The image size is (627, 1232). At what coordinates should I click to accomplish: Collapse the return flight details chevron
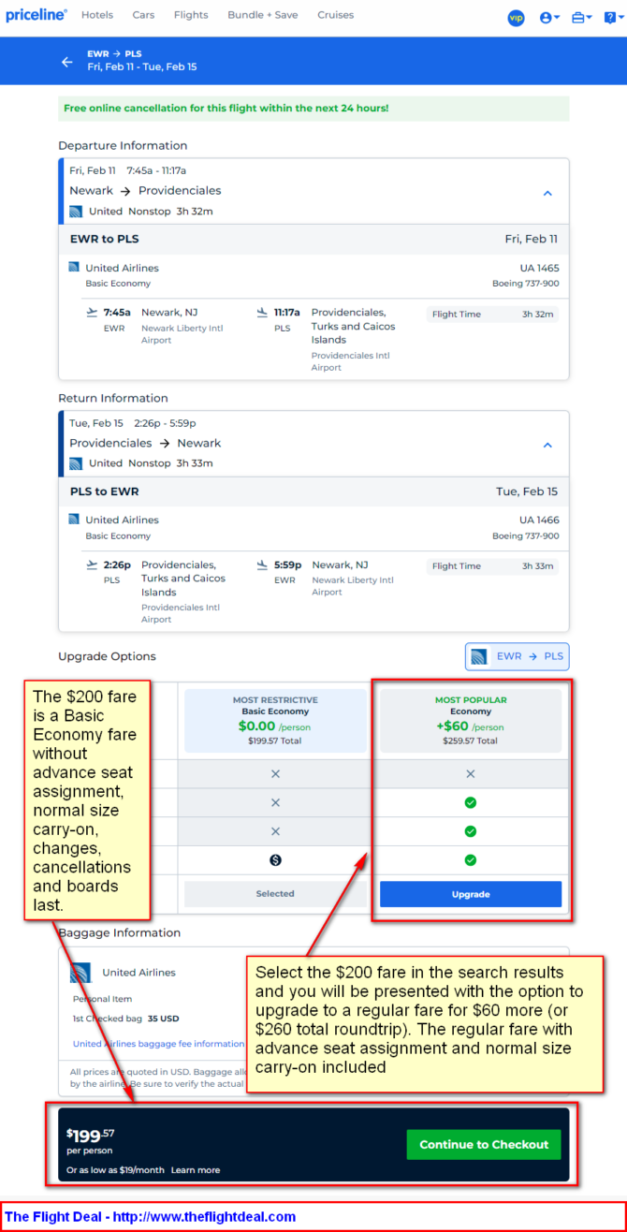[547, 446]
